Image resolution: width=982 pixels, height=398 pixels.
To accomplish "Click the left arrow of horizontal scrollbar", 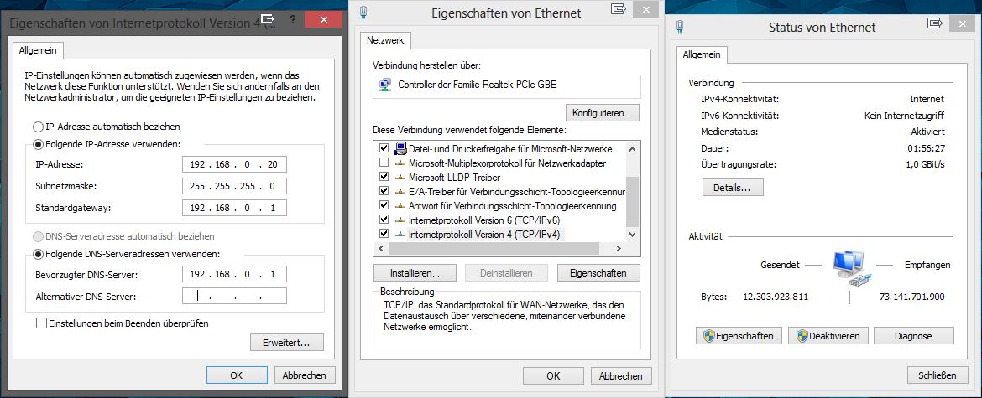I will click(x=381, y=249).
